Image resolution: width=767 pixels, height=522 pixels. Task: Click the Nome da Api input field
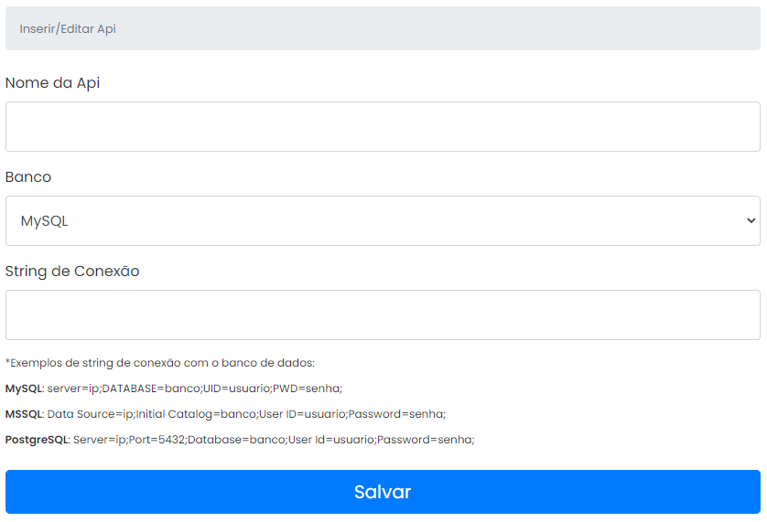[x=383, y=126]
